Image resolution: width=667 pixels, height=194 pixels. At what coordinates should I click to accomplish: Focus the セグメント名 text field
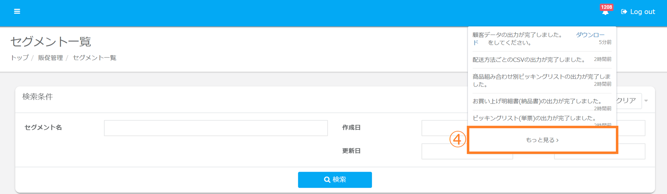point(216,128)
